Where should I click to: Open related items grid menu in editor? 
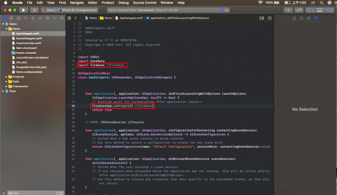pos(69,18)
